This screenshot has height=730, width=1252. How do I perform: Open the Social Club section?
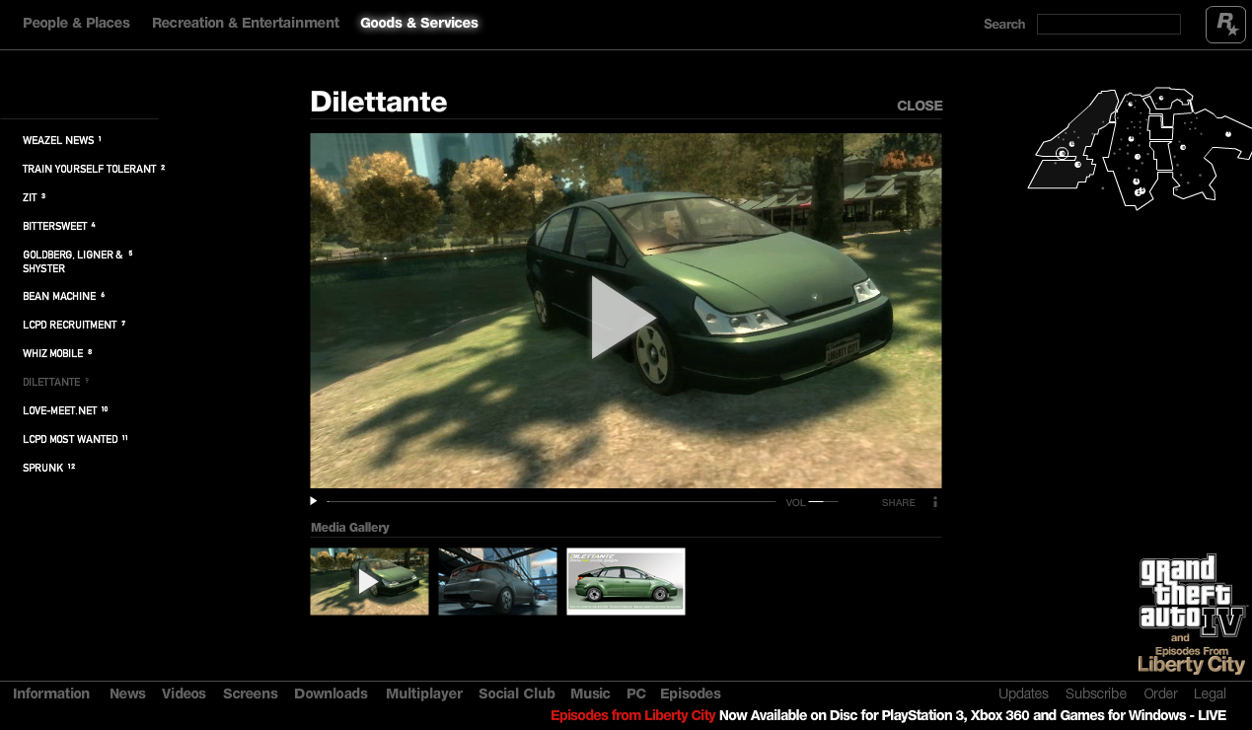(x=517, y=693)
